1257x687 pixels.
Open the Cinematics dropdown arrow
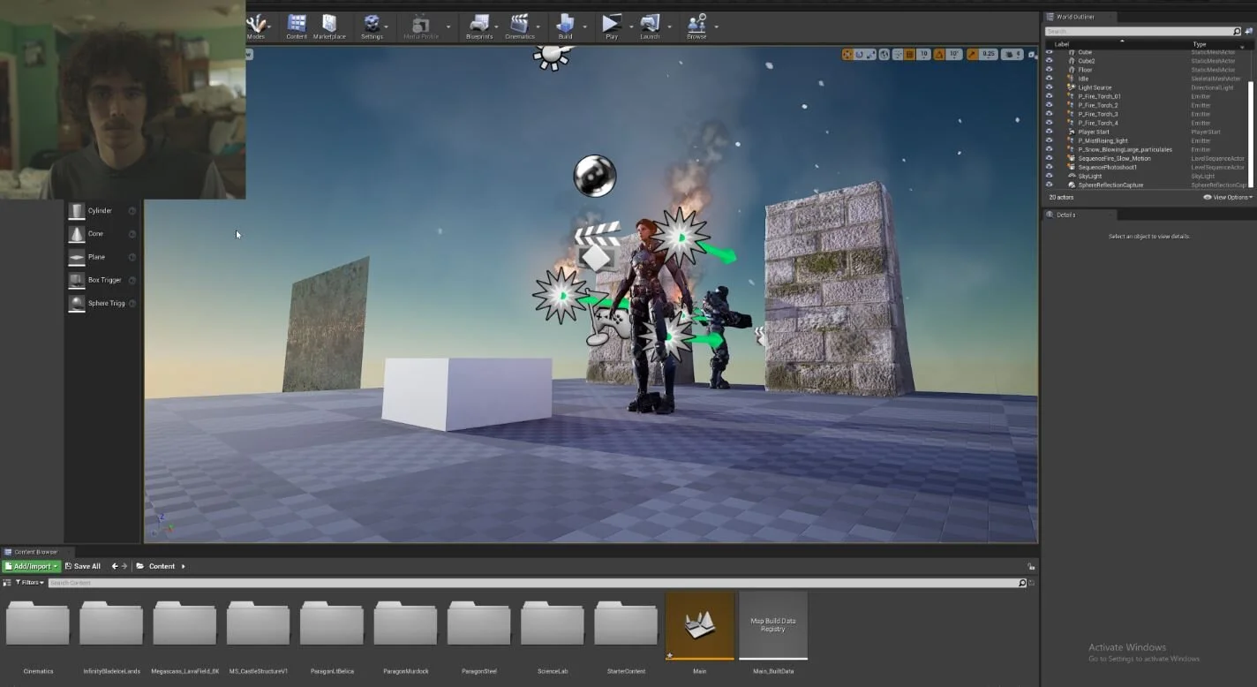pos(539,26)
